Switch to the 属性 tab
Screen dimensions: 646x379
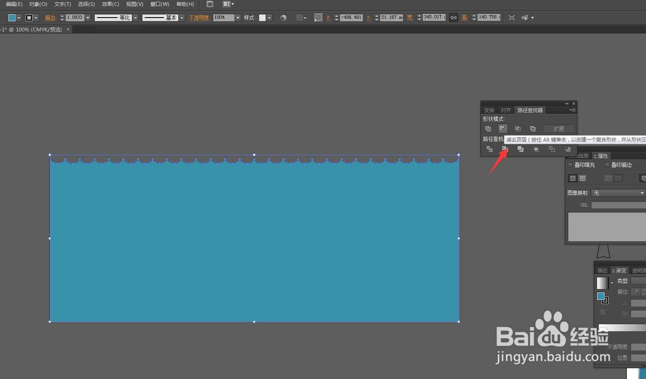click(x=601, y=156)
